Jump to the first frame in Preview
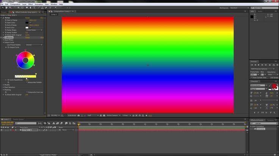Image resolution: width=279 pixels, height=156 pixels. click(252, 65)
